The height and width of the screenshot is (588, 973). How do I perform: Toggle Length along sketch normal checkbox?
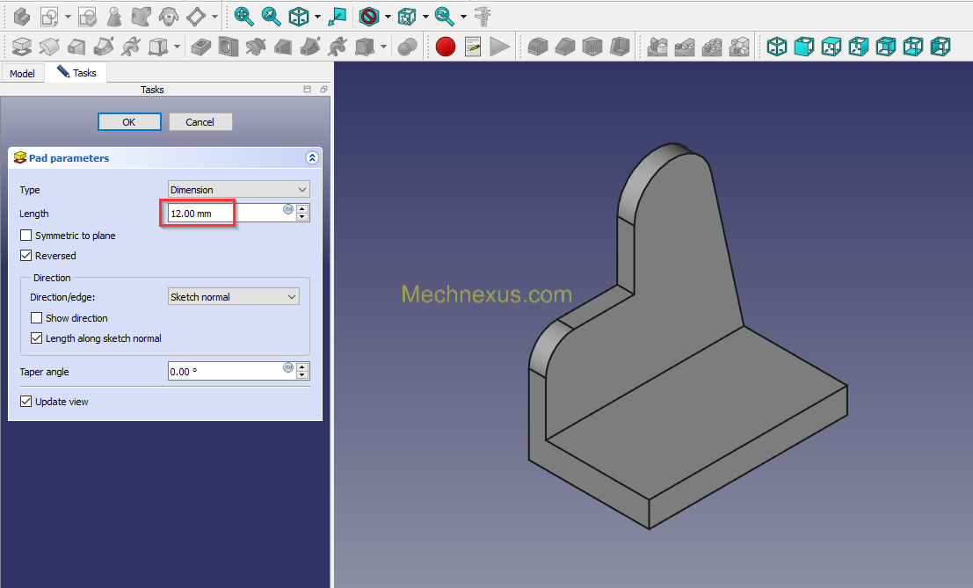[37, 338]
